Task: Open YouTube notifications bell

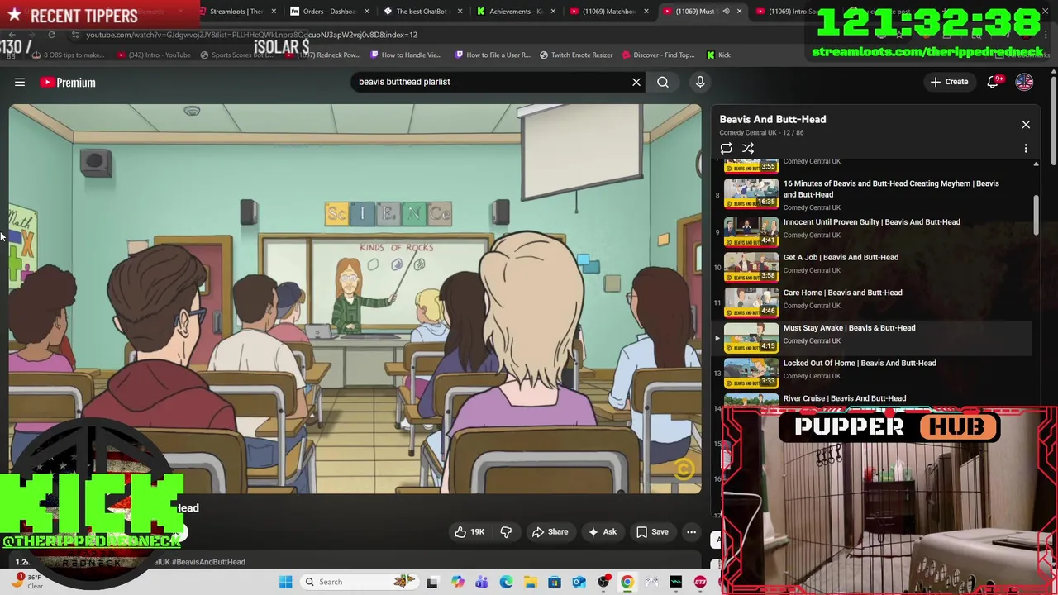Action: click(x=994, y=82)
